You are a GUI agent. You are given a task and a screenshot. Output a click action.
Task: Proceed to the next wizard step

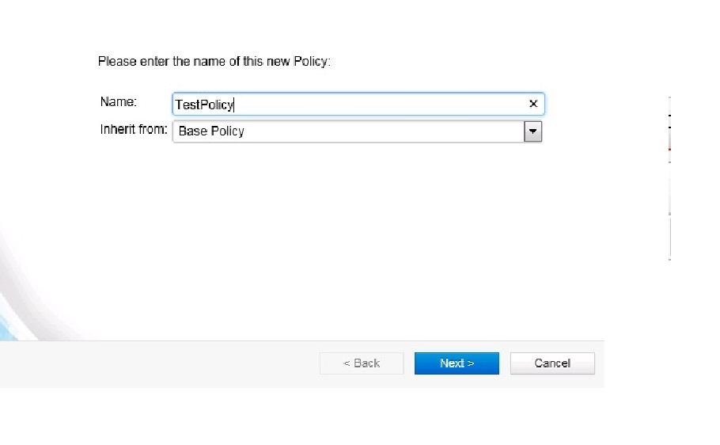457,363
